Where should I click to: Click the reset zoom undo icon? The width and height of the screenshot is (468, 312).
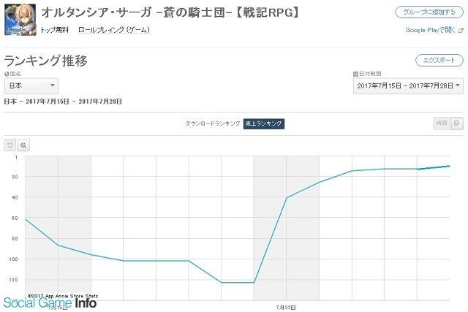click(x=10, y=145)
